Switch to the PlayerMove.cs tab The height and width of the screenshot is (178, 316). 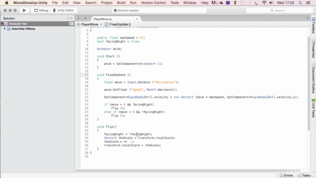coord(103,19)
